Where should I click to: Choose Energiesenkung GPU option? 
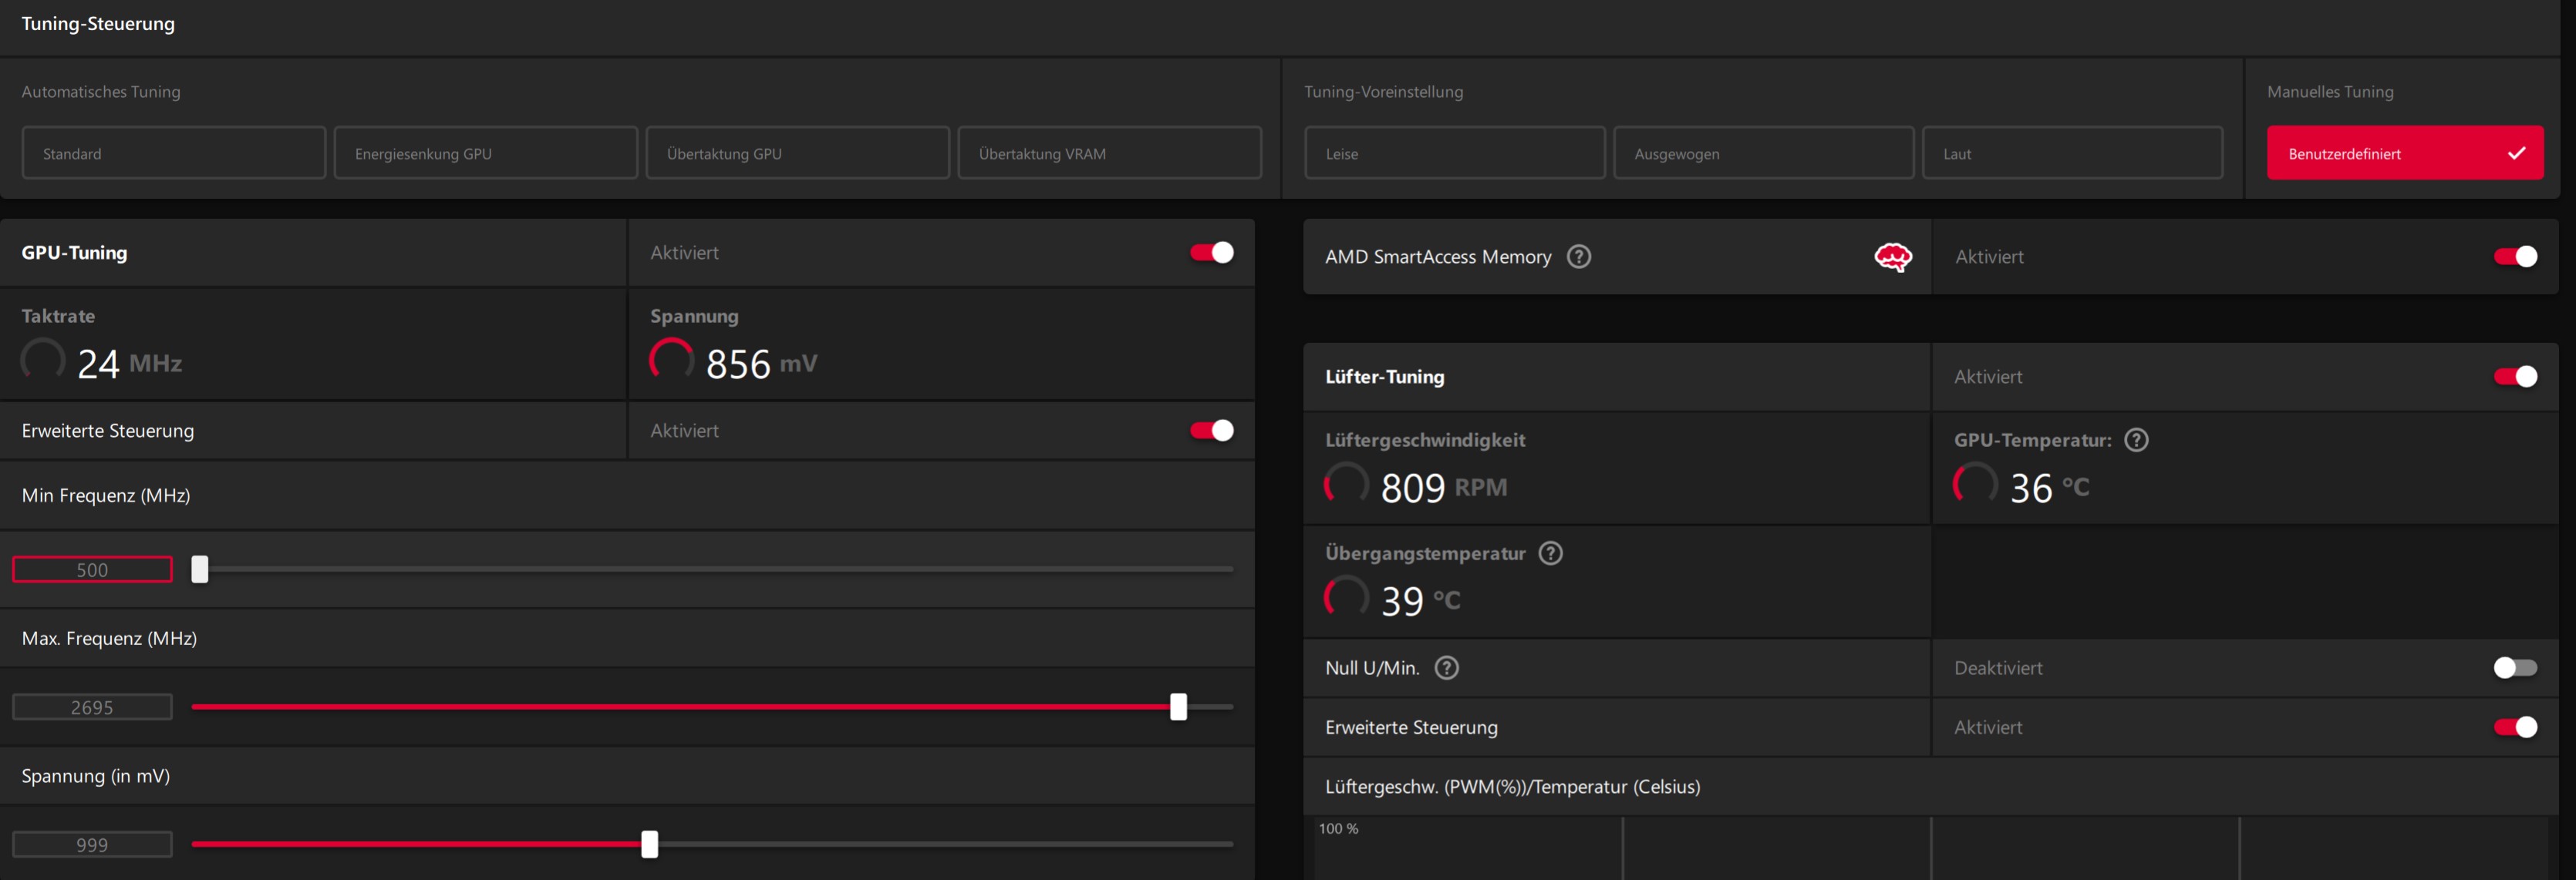[485, 153]
